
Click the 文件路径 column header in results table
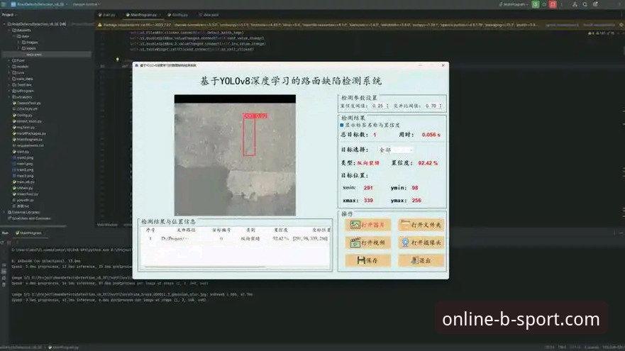click(x=186, y=230)
